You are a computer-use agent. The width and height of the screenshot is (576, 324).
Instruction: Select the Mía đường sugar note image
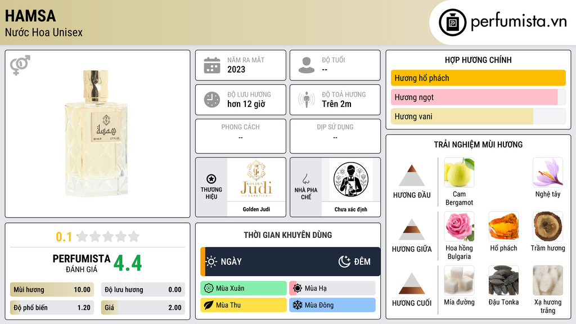click(x=459, y=280)
